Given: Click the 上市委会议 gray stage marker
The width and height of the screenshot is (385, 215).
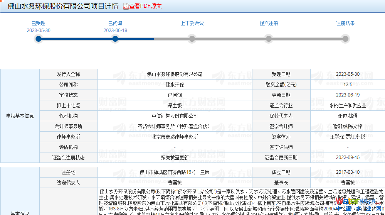Looking at the screenshot, I should pyautogui.click(x=192, y=39).
